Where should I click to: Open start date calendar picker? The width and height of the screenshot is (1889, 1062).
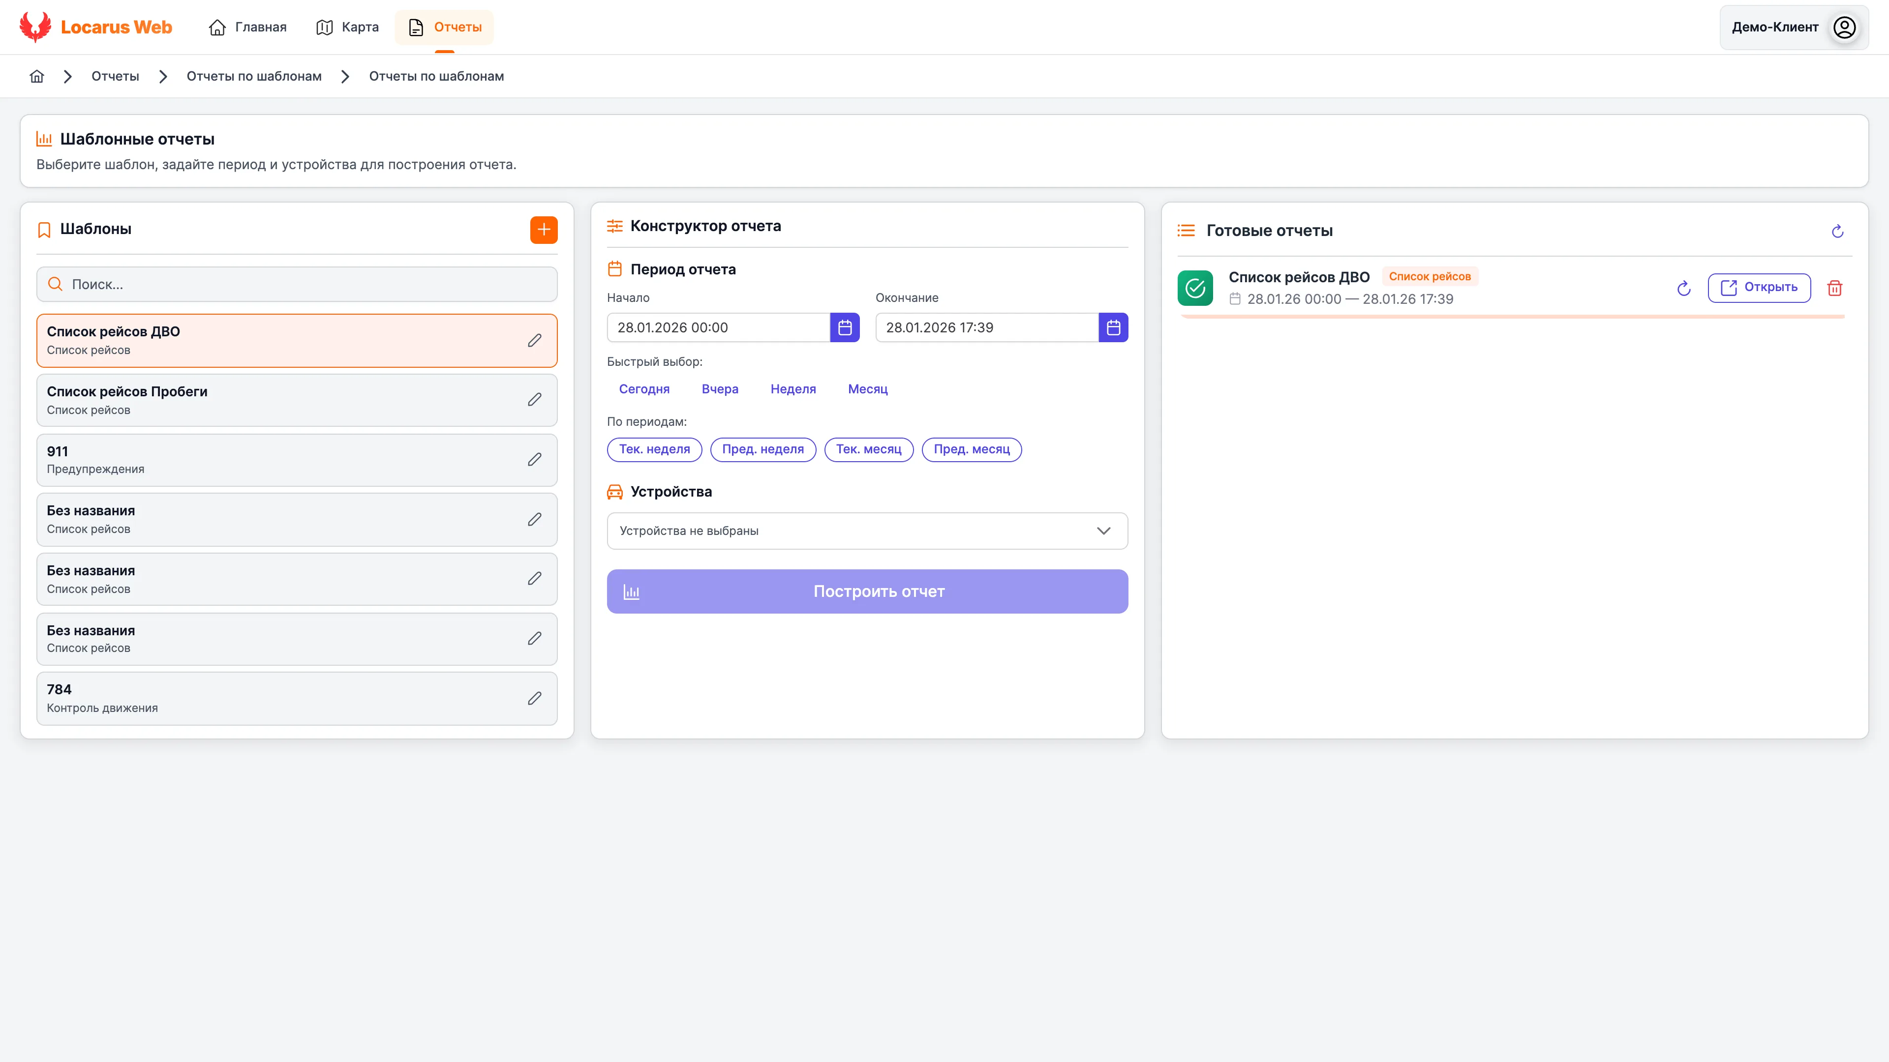coord(845,327)
